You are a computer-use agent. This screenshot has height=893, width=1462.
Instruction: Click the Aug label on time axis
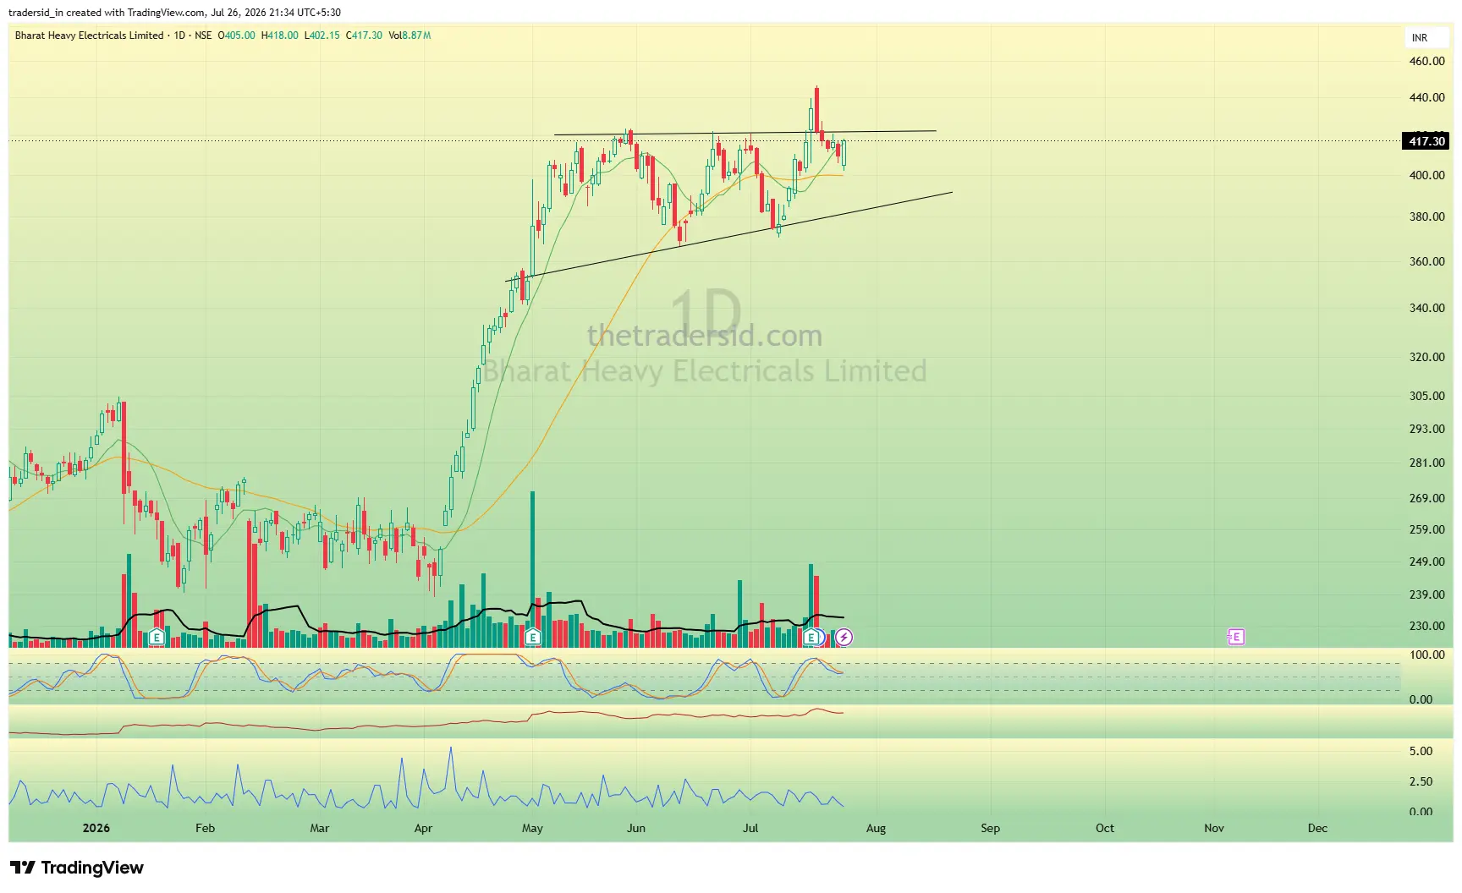[x=876, y=828]
